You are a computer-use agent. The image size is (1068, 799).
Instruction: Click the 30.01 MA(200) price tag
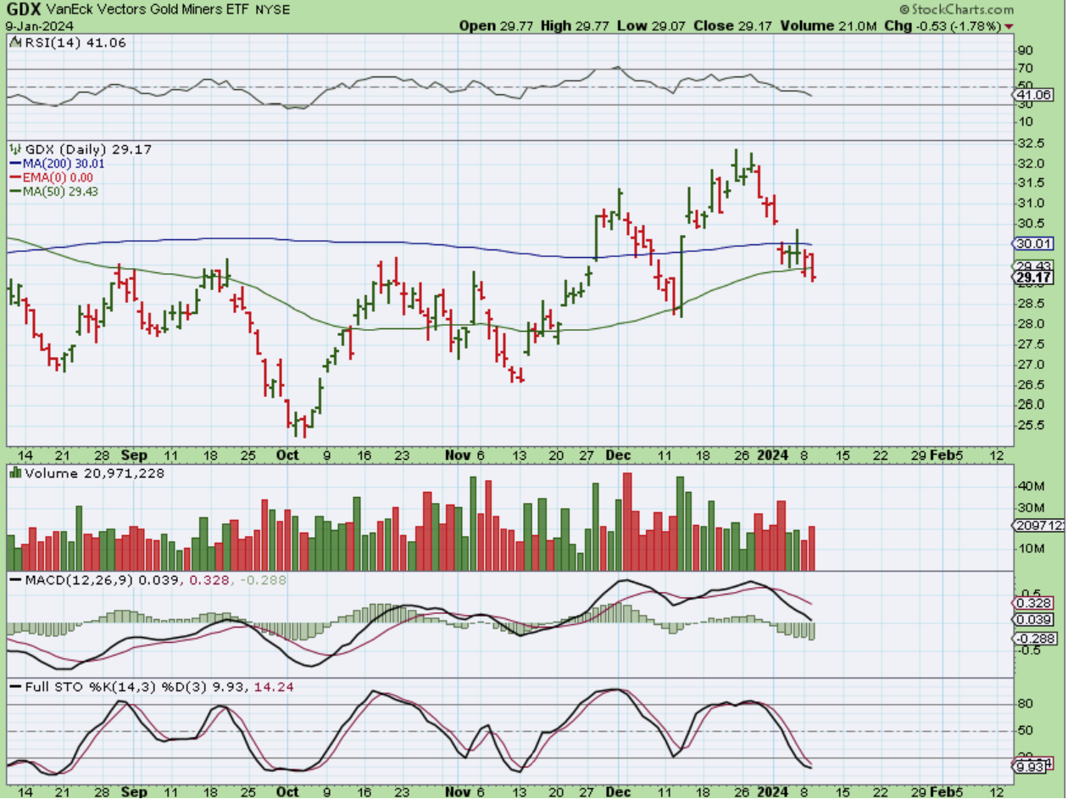(x=1032, y=243)
